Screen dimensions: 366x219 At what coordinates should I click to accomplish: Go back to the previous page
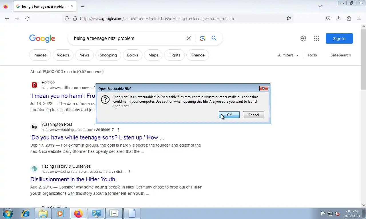point(7,19)
